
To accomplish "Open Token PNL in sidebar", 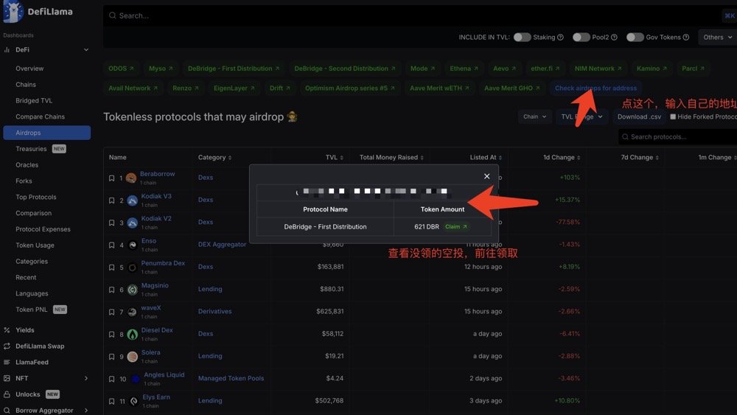I will tap(32, 310).
